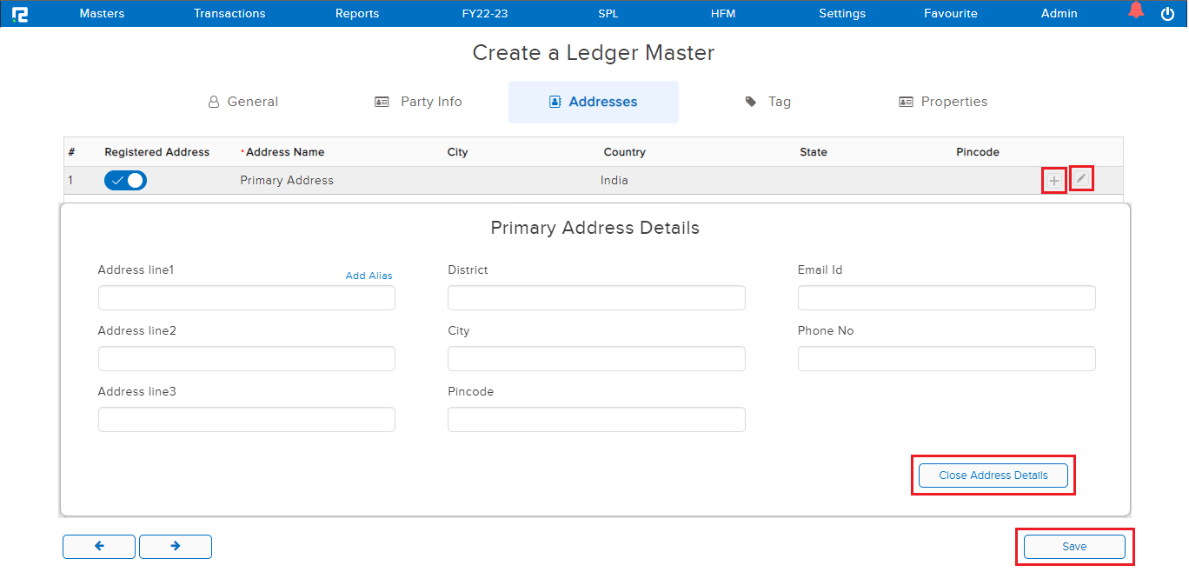This screenshot has height=572, width=1189.
Task: Open the Transactions menu
Action: (229, 14)
